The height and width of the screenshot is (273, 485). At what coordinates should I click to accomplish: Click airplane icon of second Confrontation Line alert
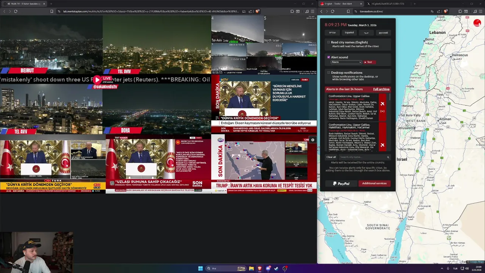pyautogui.click(x=382, y=145)
